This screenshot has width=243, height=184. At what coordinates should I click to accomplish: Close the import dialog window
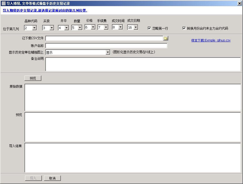pyautogui.click(x=239, y=3)
